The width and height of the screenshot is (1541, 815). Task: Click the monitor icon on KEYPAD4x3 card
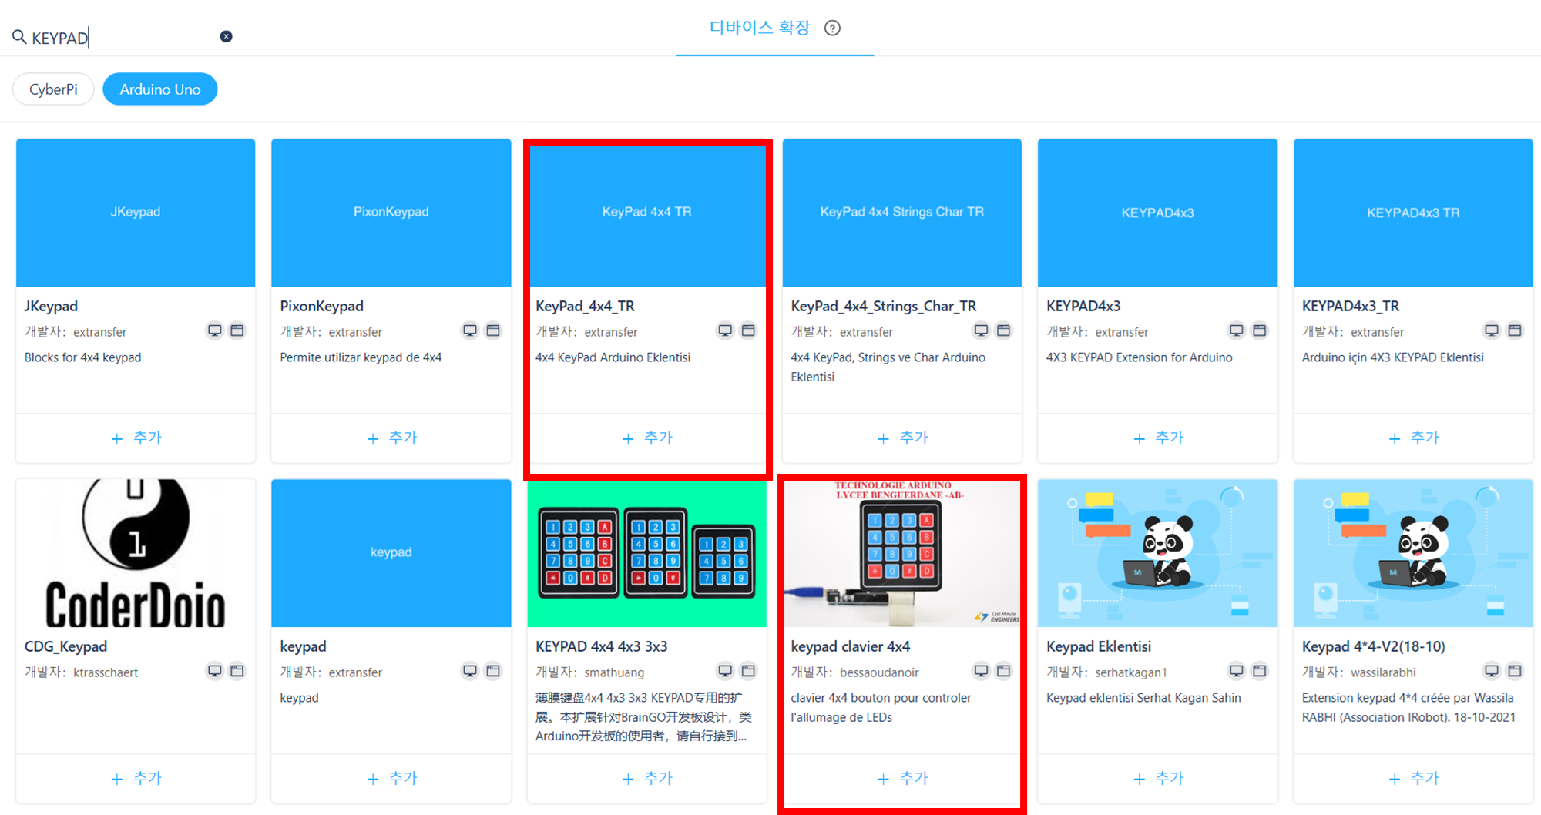point(1236,330)
